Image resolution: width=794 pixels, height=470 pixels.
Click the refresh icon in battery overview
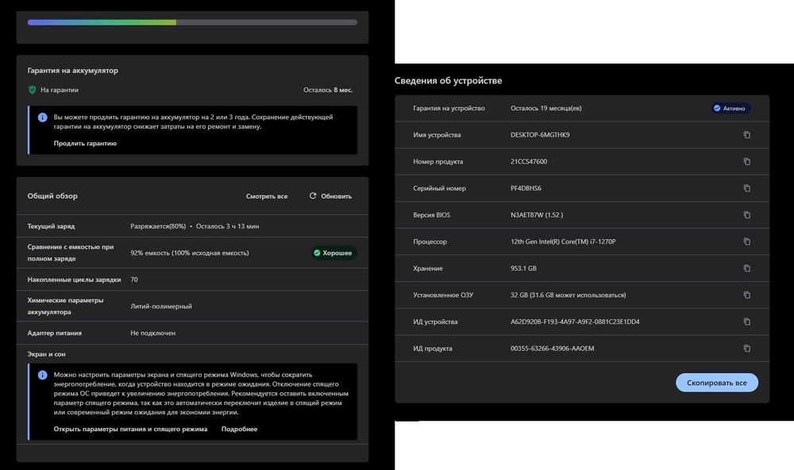(313, 196)
